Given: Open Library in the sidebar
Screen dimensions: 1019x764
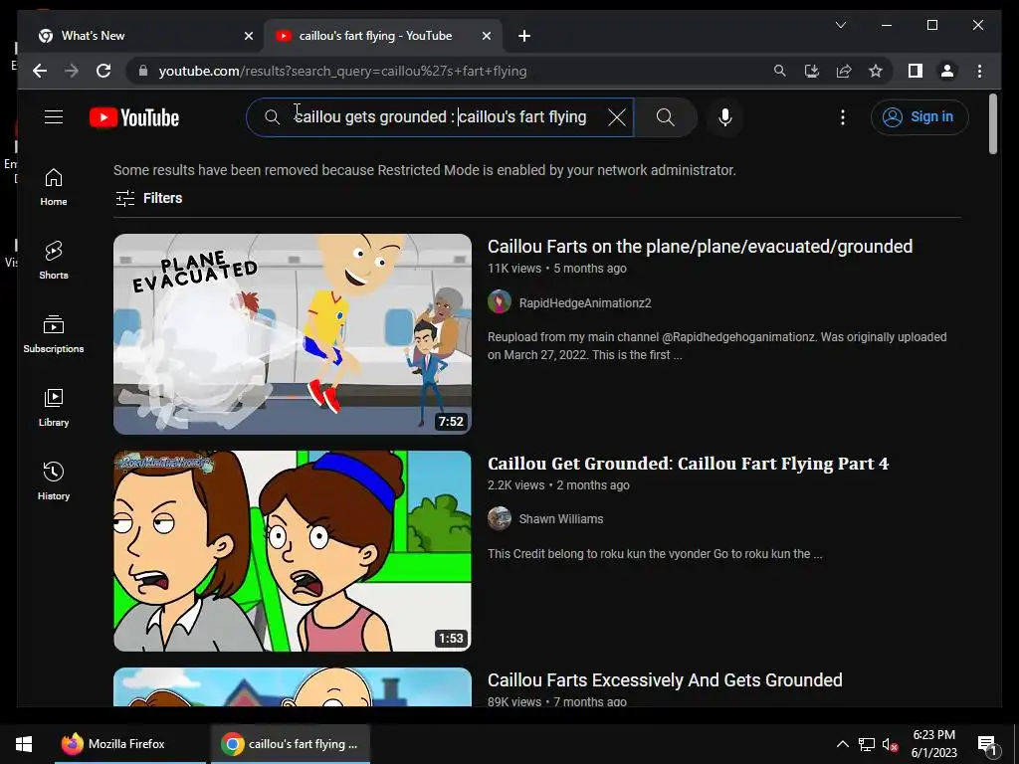Looking at the screenshot, I should [54, 407].
